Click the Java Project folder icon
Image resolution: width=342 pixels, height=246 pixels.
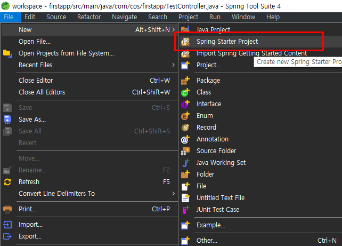pos(185,29)
